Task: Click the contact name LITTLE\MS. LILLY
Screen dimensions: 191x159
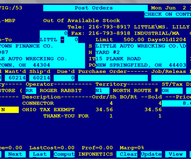Action: coord(162,27)
